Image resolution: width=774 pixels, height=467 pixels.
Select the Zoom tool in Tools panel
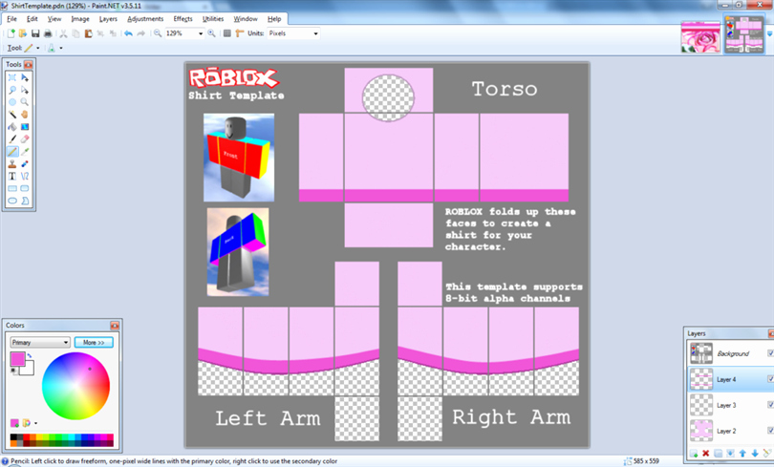point(25,102)
